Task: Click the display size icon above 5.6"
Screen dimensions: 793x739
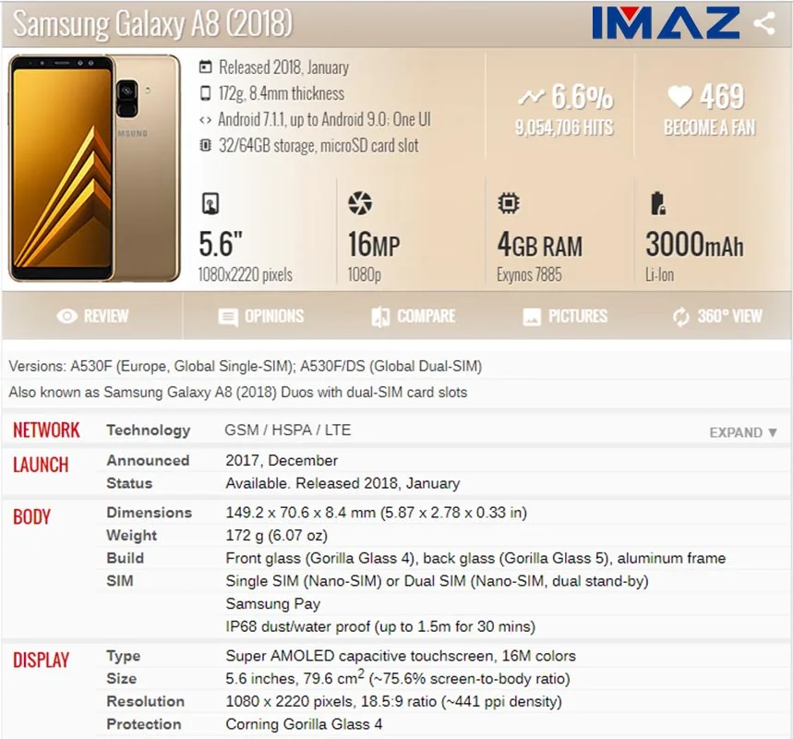Action: pos(210,203)
